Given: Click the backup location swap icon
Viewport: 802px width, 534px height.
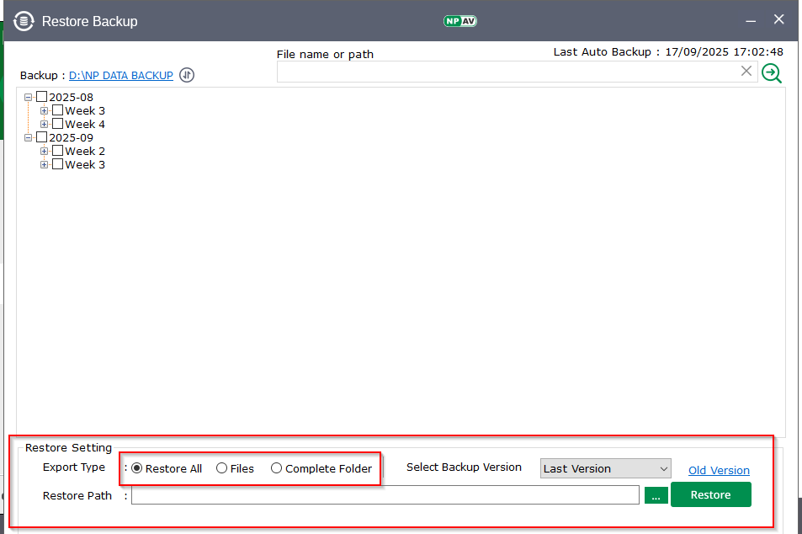Looking at the screenshot, I should click(x=187, y=75).
